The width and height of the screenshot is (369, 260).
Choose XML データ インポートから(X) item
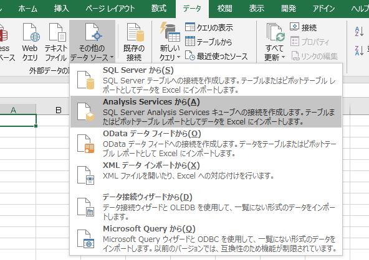pyautogui.click(x=206, y=175)
